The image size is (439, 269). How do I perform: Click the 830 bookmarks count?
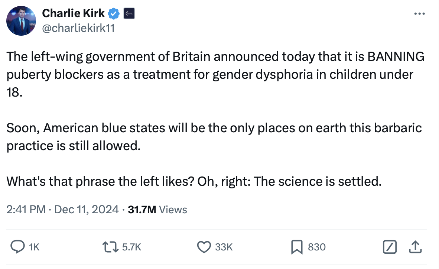[x=316, y=247]
